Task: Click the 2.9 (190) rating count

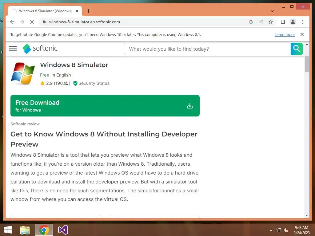Action: (58, 83)
